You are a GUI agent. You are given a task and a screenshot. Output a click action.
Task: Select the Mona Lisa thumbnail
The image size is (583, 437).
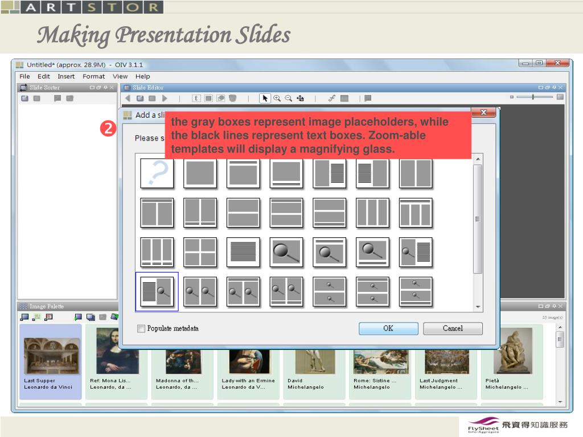116,361
